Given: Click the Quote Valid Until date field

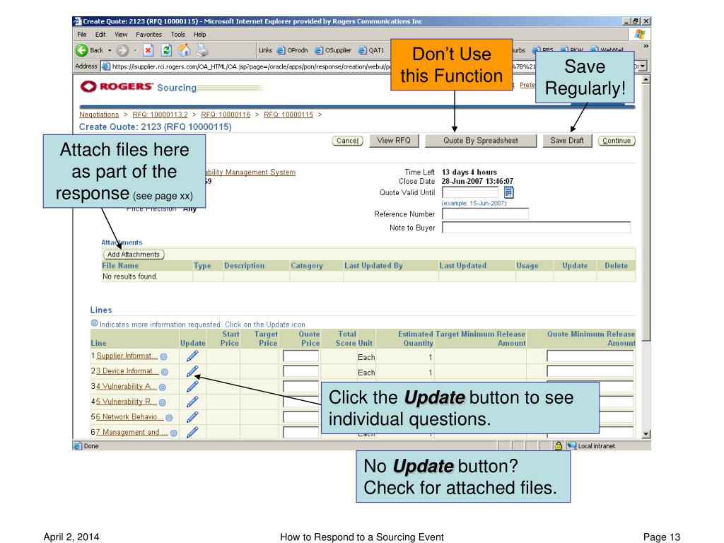Looking at the screenshot, I should [470, 192].
